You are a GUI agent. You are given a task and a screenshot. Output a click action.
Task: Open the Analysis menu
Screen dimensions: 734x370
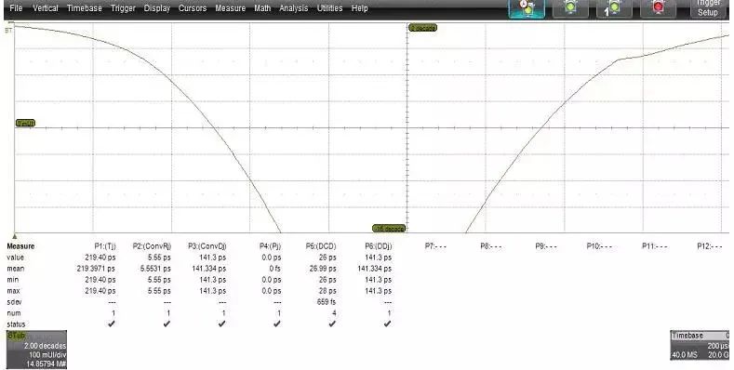293,8
